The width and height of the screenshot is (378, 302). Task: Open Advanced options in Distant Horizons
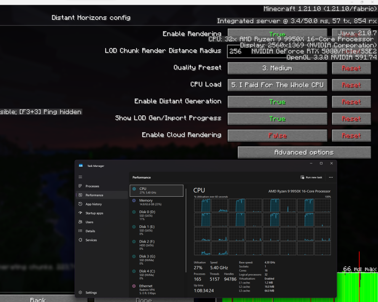coord(304,152)
